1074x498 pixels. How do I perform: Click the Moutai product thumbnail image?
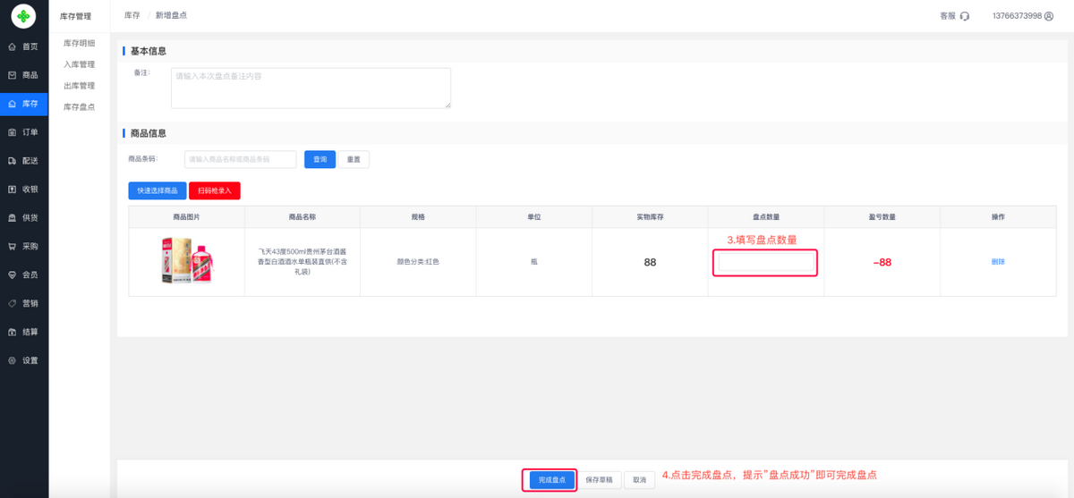[x=186, y=261]
